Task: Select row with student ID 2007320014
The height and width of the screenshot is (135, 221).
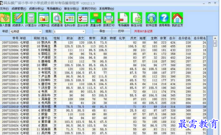Action: (x=103, y=88)
